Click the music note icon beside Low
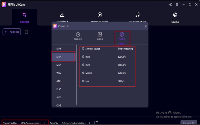 click(x=83, y=81)
